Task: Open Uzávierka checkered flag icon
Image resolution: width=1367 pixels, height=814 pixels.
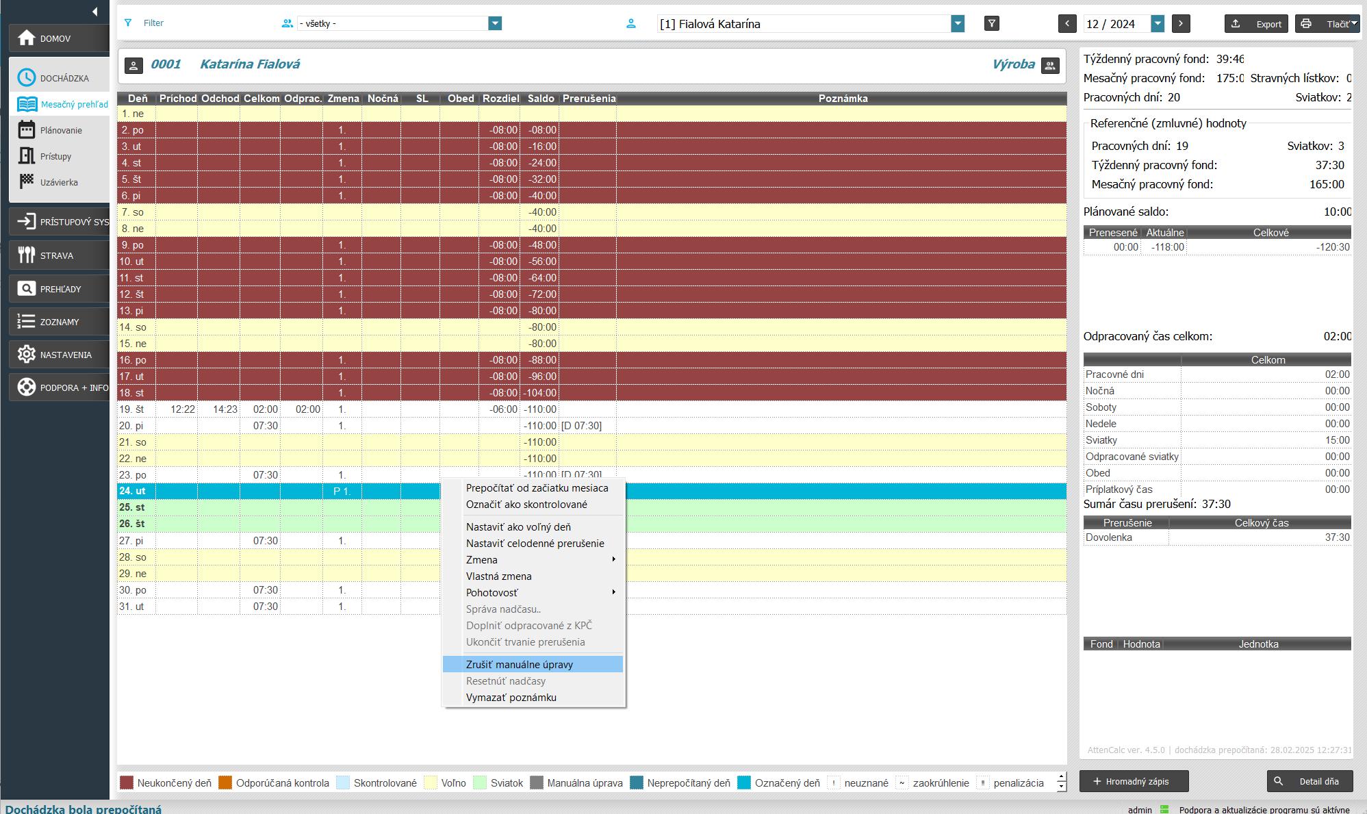Action: pyautogui.click(x=27, y=182)
